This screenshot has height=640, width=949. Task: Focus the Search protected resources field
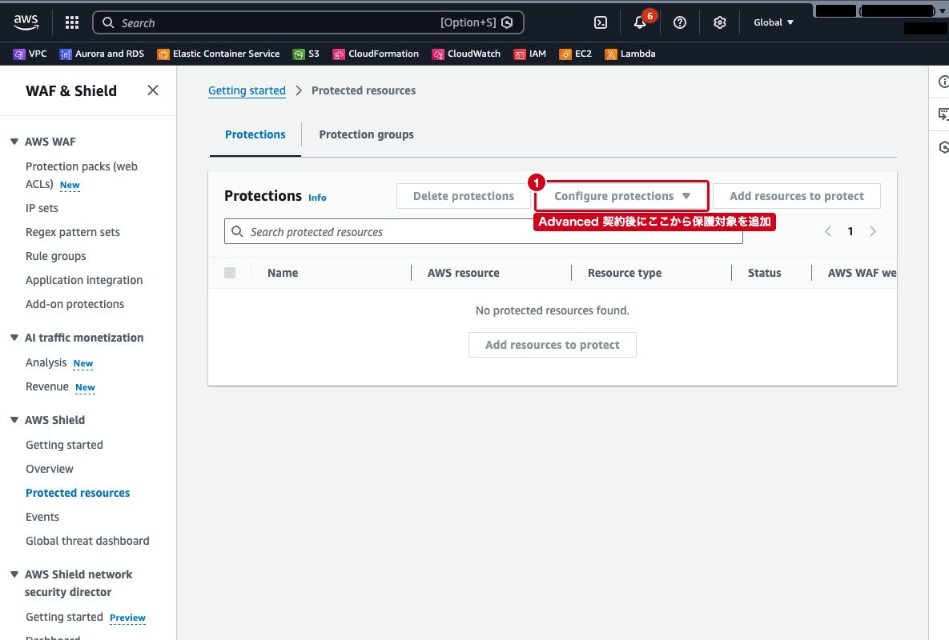click(x=483, y=231)
